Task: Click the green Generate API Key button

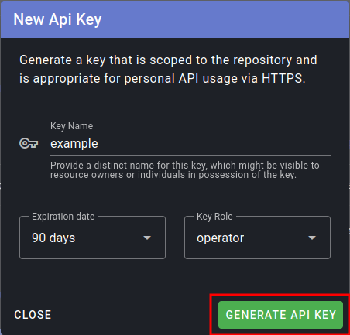Action: tap(280, 315)
